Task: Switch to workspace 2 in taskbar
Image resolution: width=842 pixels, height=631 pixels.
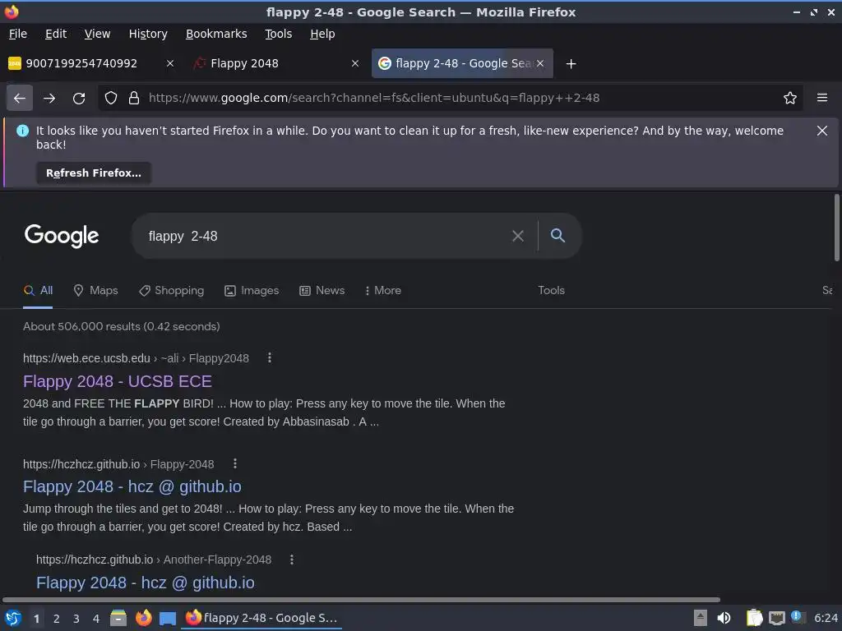Action: [57, 619]
